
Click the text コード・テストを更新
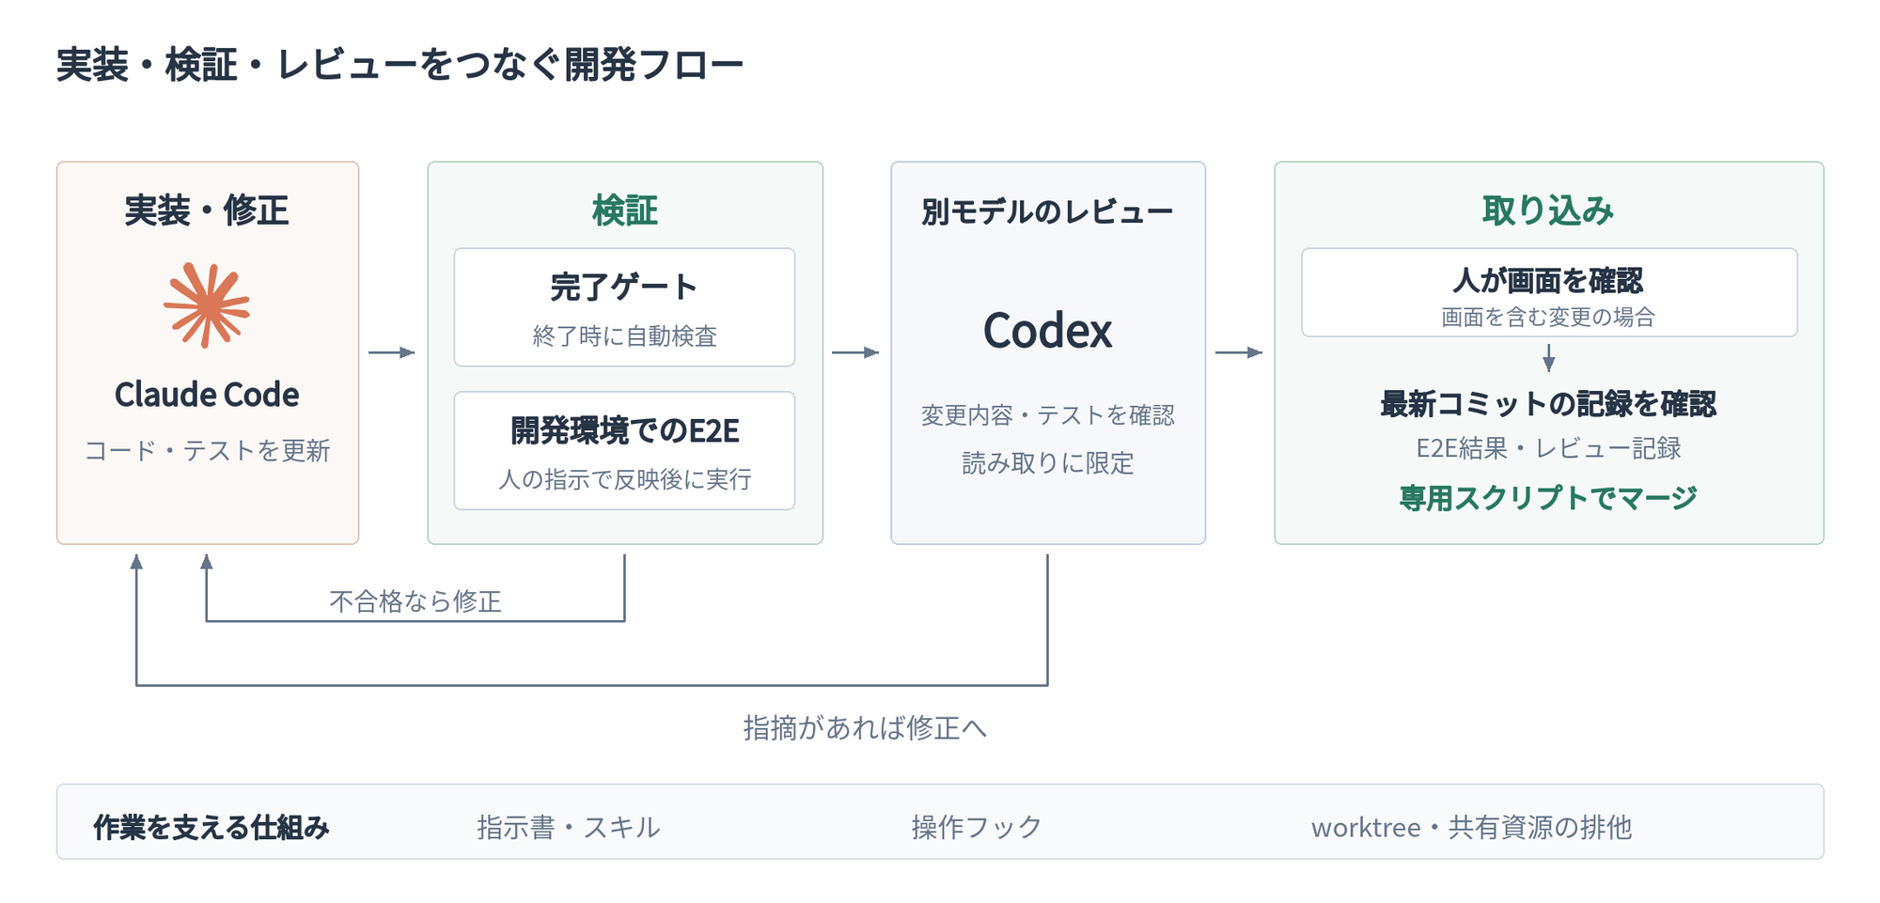pyautogui.click(x=207, y=451)
